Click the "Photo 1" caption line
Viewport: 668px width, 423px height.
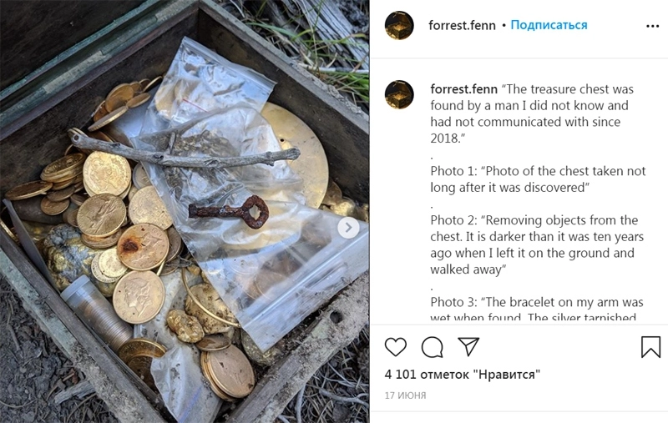tap(538, 179)
